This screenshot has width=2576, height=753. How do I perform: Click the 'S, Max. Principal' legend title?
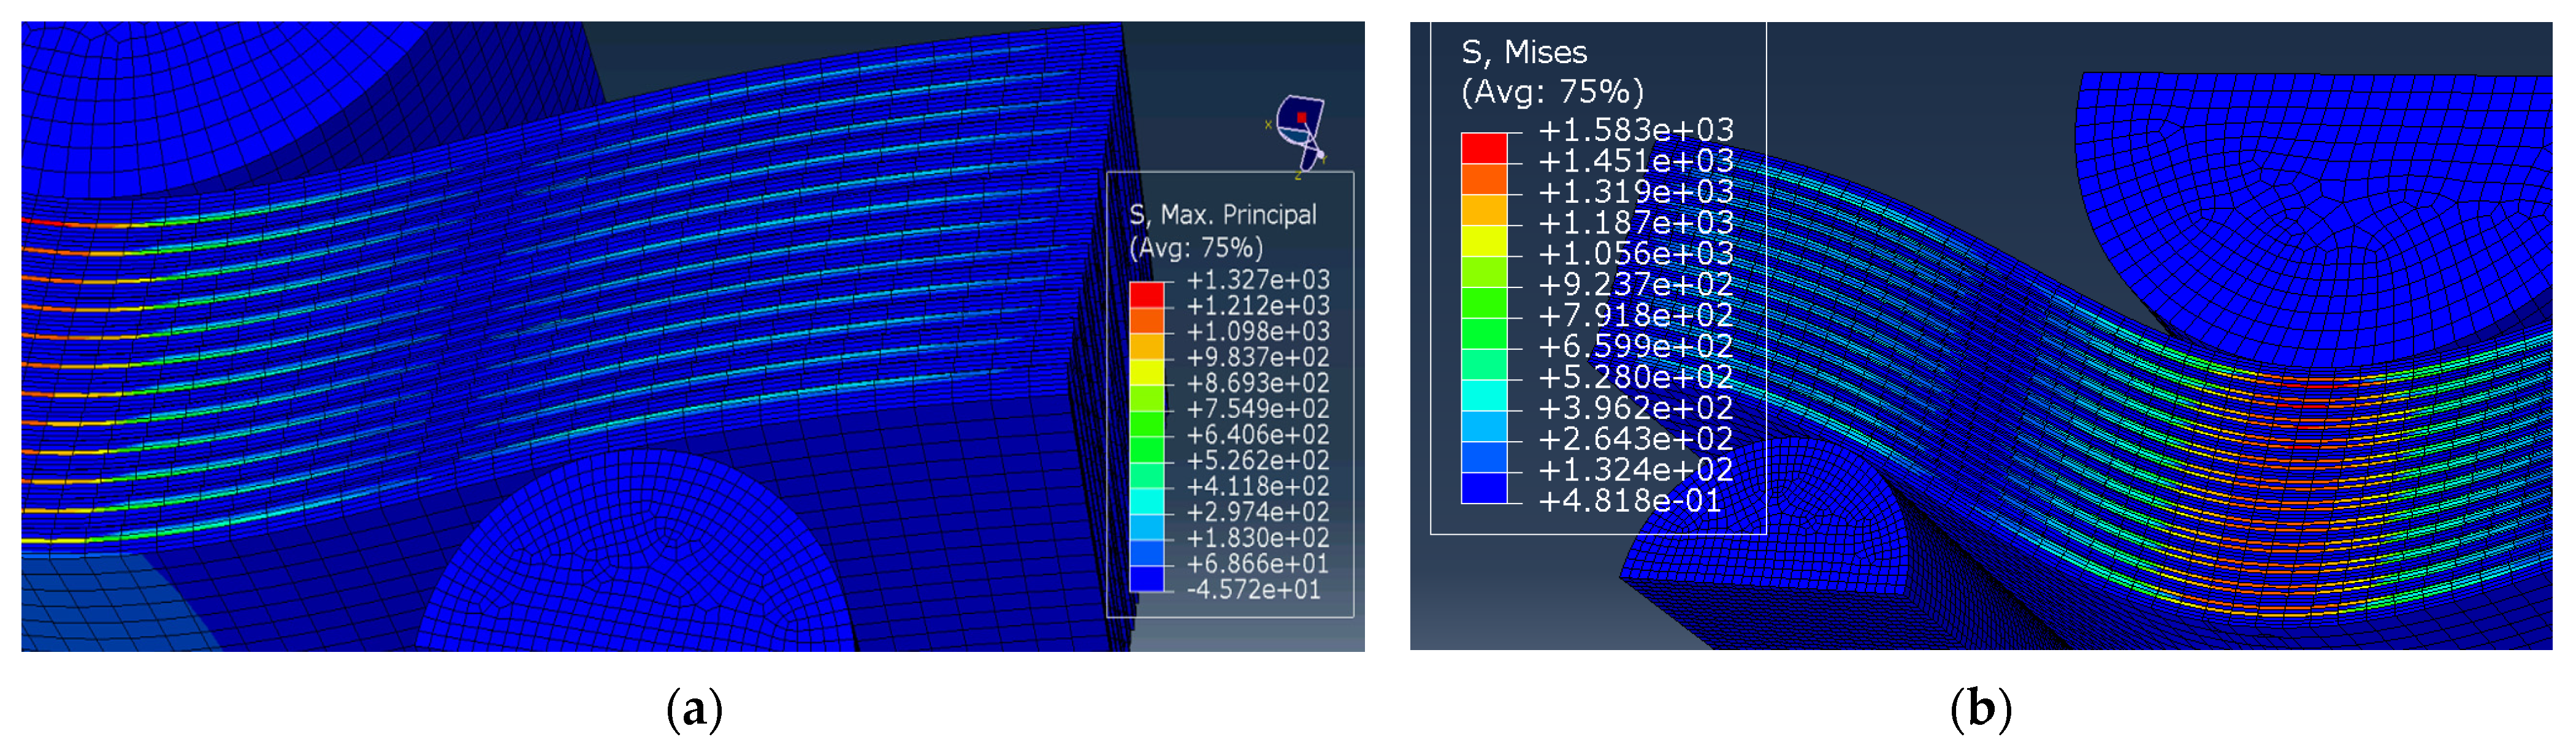[1222, 214]
